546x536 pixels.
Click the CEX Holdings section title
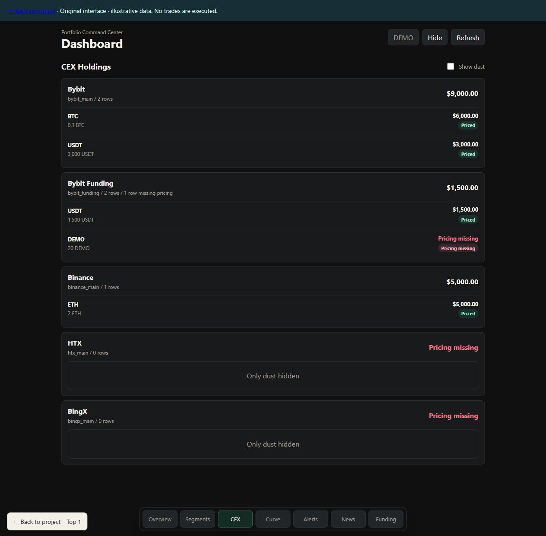[86, 67]
